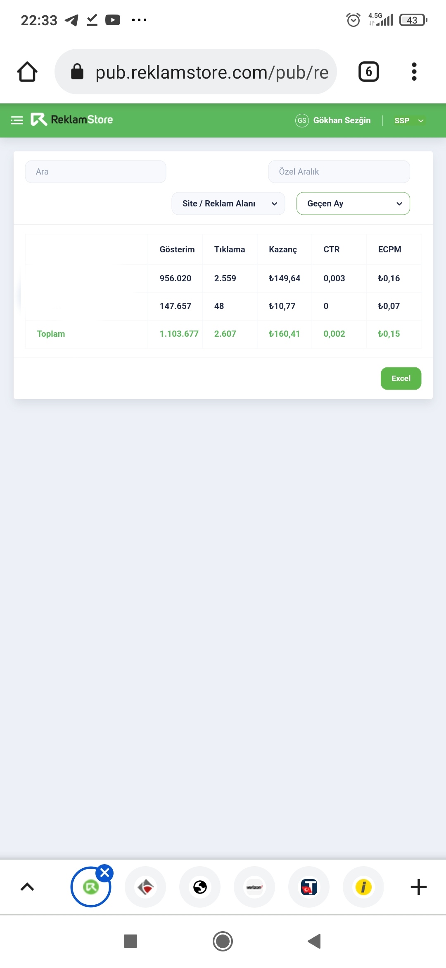The width and height of the screenshot is (446, 968).
Task: Tap the ReklamStore logo
Action: [x=72, y=120]
